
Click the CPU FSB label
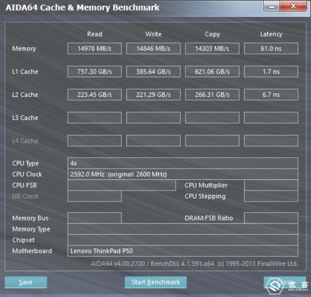pos(24,185)
